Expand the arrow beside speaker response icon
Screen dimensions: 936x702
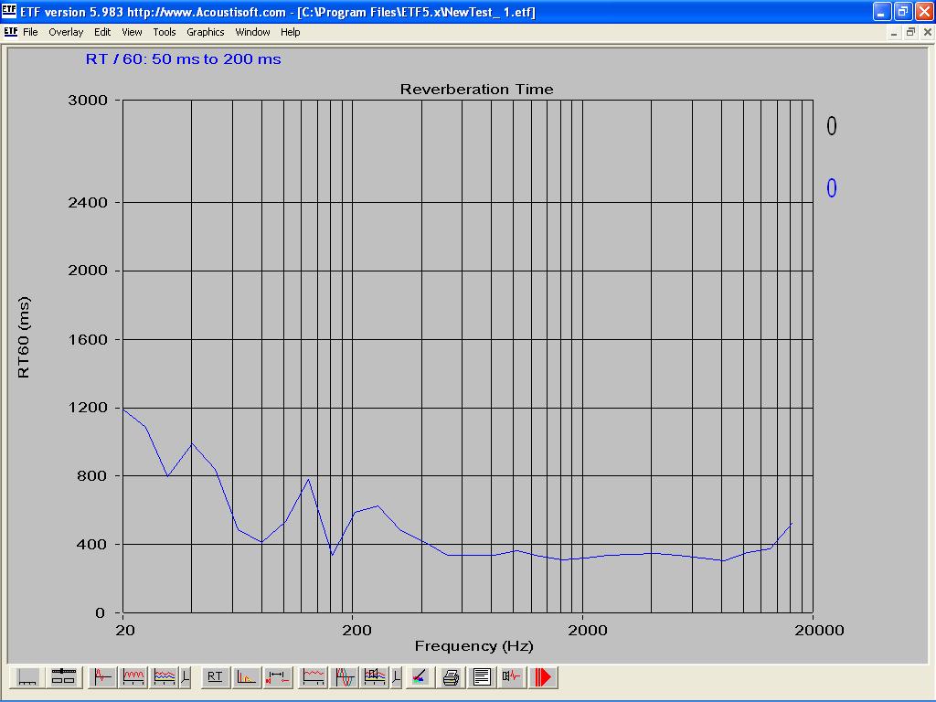tap(396, 677)
